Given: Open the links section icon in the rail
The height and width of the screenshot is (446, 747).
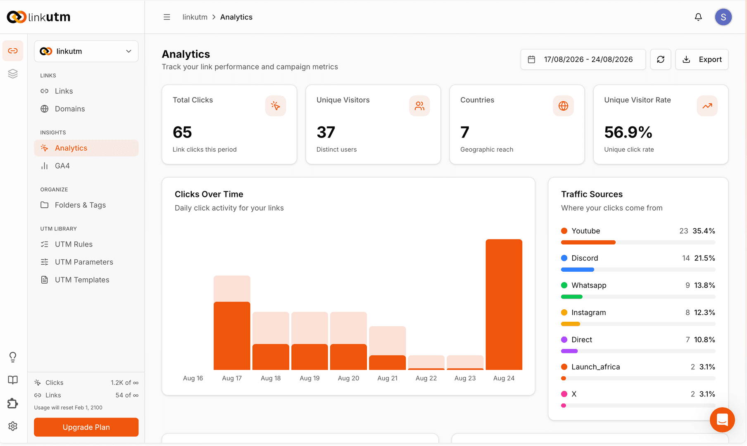Looking at the screenshot, I should 13,51.
